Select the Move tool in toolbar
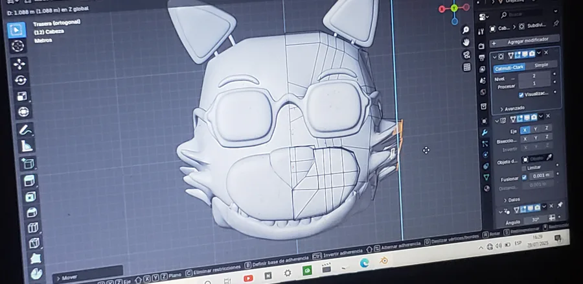 19,64
